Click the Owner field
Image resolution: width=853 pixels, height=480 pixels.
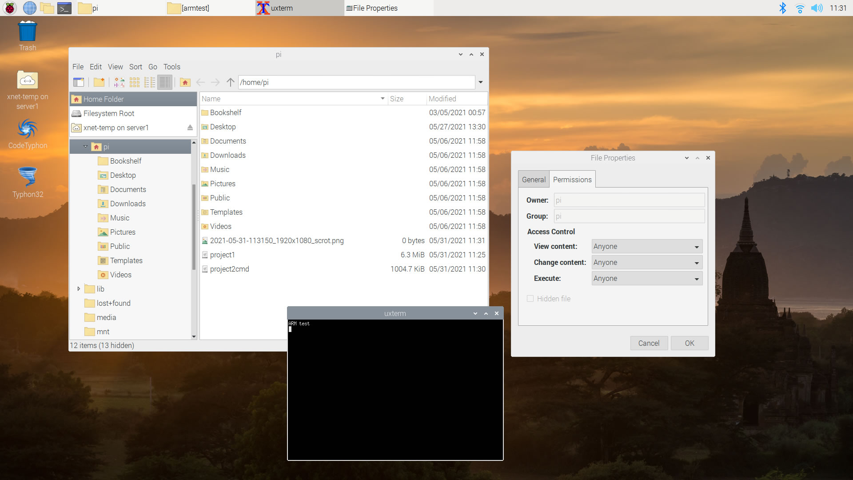629,200
